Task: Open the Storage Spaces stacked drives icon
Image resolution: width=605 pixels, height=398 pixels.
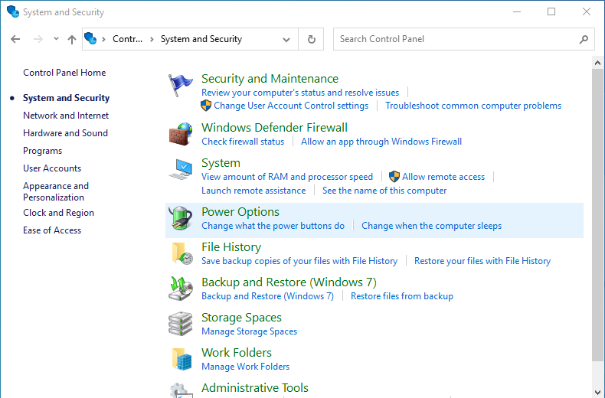Action: (180, 324)
